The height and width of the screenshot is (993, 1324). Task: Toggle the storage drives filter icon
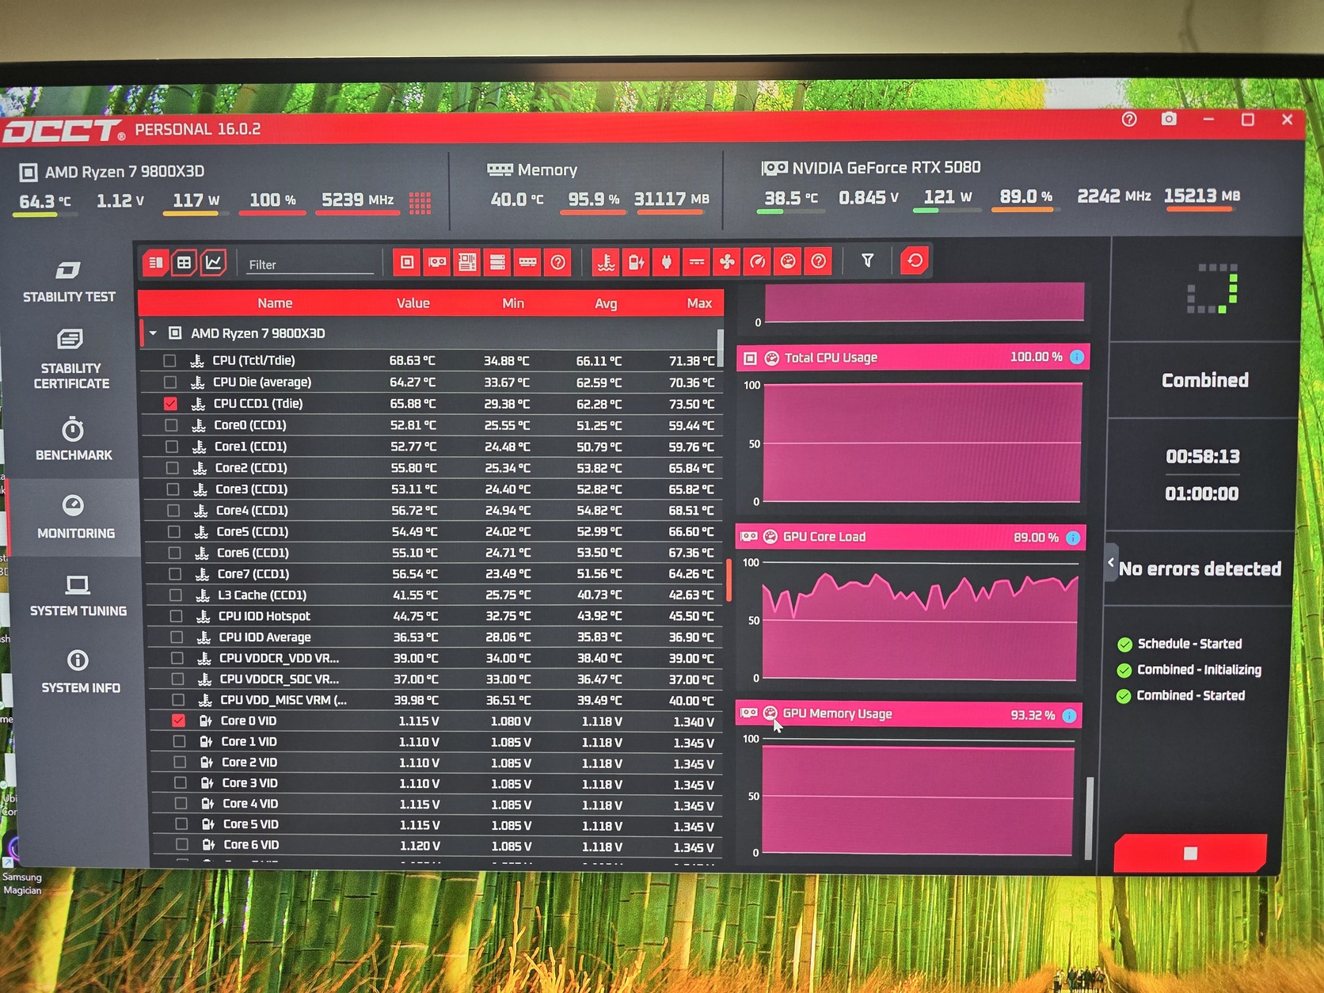pyautogui.click(x=497, y=262)
